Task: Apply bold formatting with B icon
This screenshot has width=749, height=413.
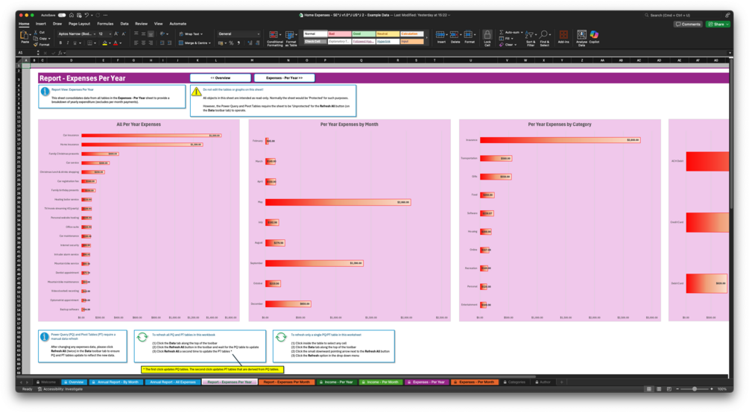Action: click(60, 43)
